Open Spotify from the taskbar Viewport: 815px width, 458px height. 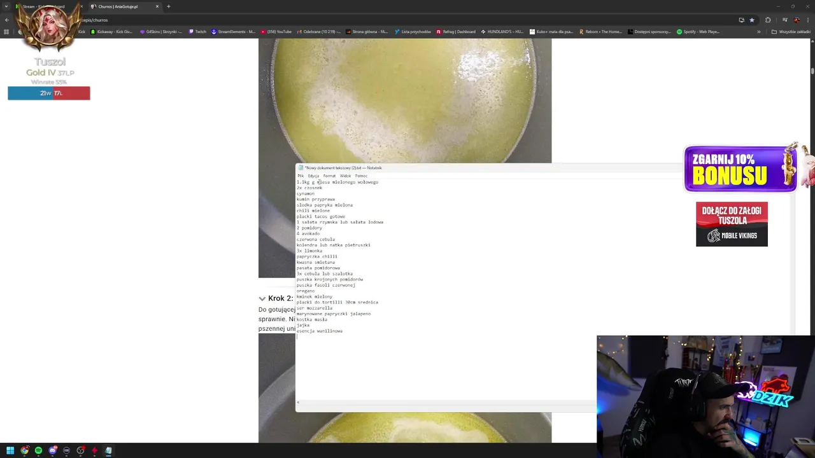click(x=38, y=450)
